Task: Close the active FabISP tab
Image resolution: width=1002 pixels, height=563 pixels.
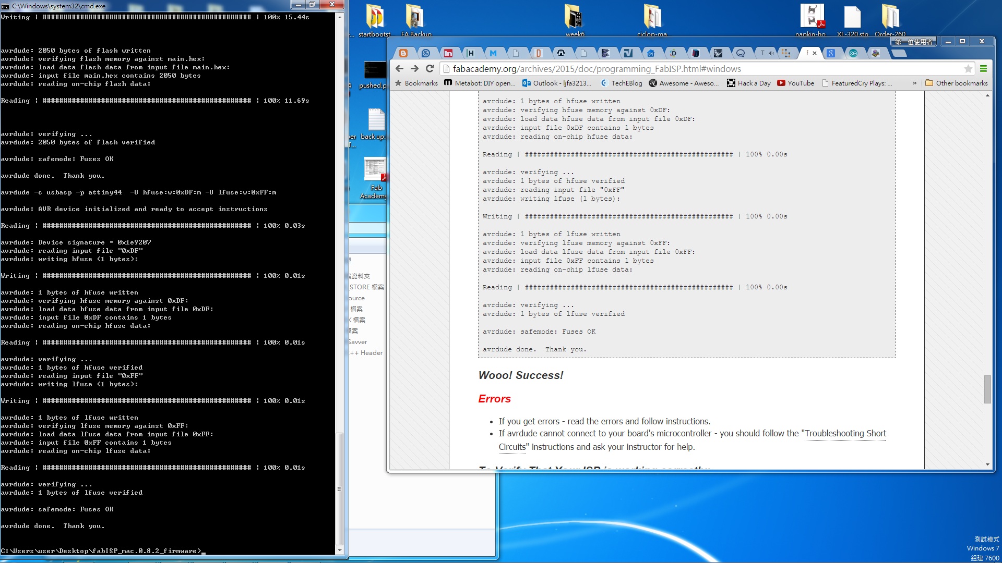Action: (x=815, y=53)
